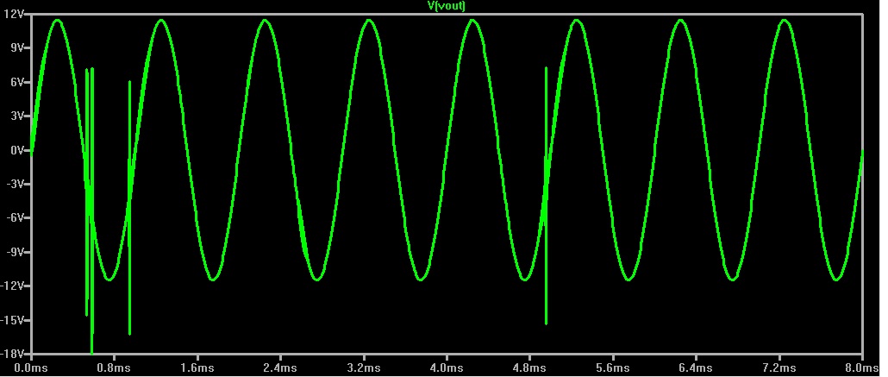
Task: Click the 5.6ms time axis label
Action: (613, 368)
